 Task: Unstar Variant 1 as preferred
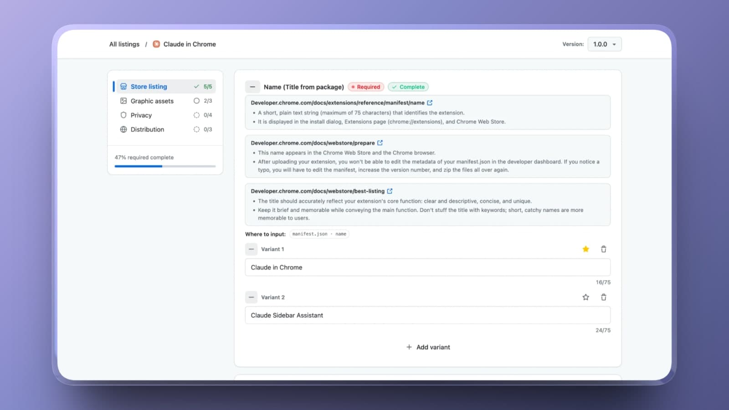click(586, 249)
